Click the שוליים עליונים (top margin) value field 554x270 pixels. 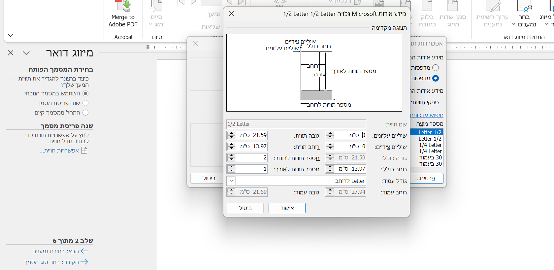[x=350, y=135]
